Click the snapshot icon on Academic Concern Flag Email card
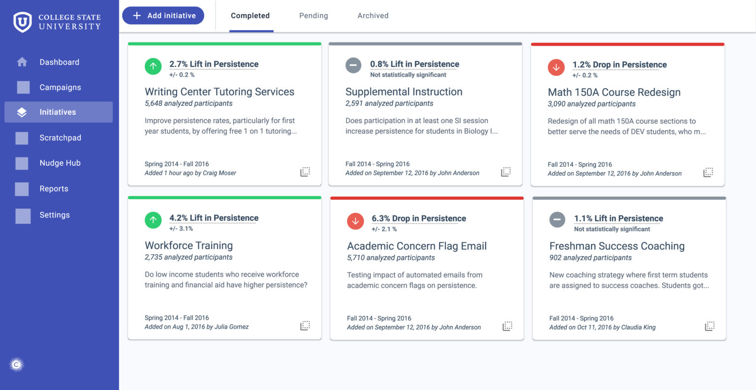The width and height of the screenshot is (756, 390). coord(506,325)
